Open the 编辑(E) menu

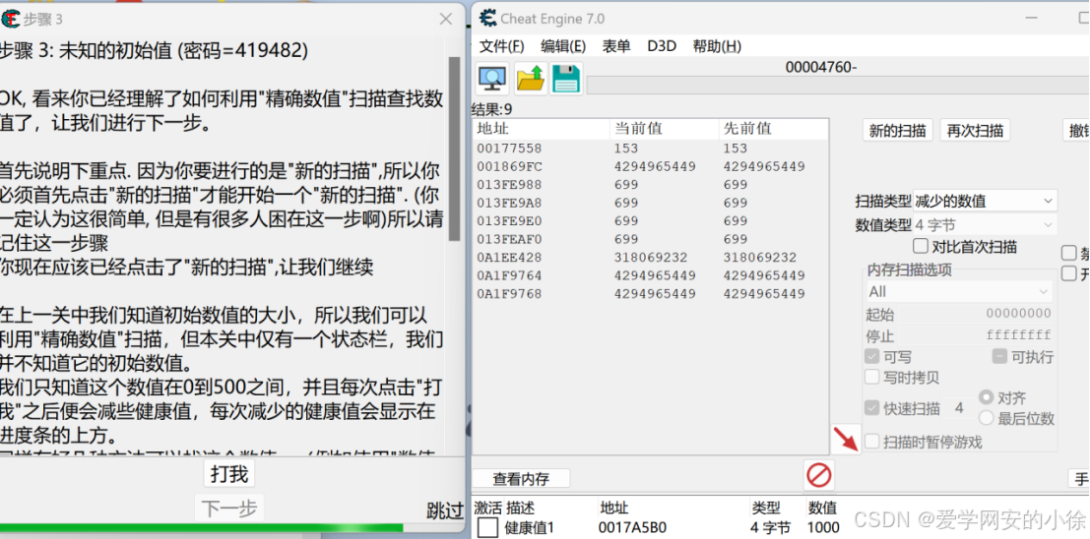click(563, 46)
